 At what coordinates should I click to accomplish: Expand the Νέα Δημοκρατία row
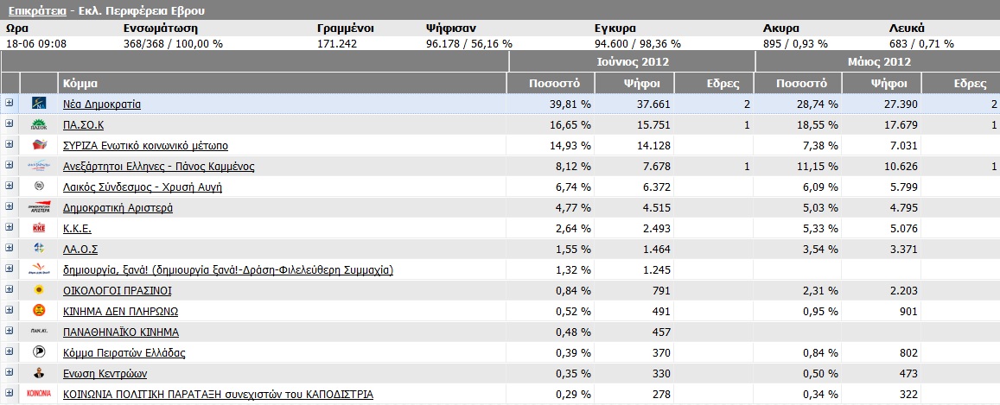[10, 104]
